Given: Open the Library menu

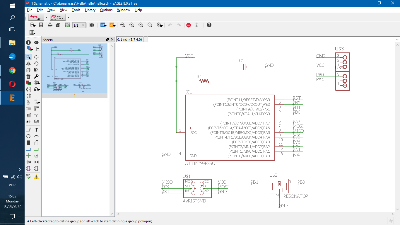Looking at the screenshot, I should 90,10.
